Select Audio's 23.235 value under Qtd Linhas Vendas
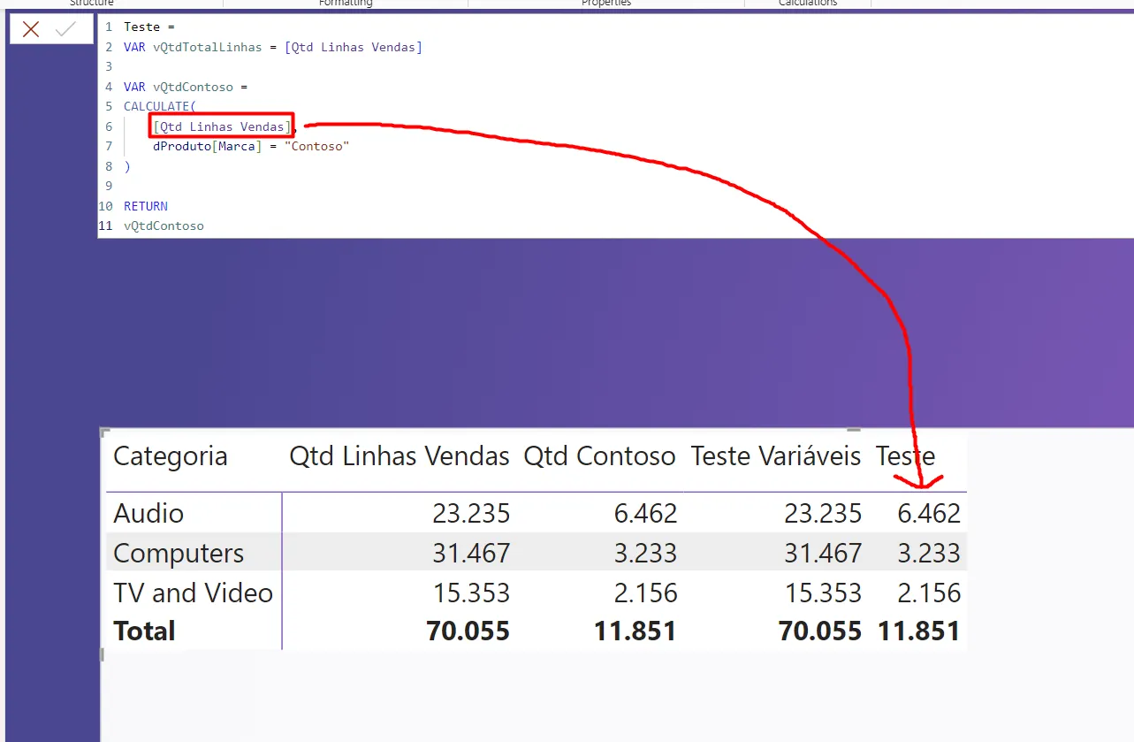 click(x=470, y=513)
